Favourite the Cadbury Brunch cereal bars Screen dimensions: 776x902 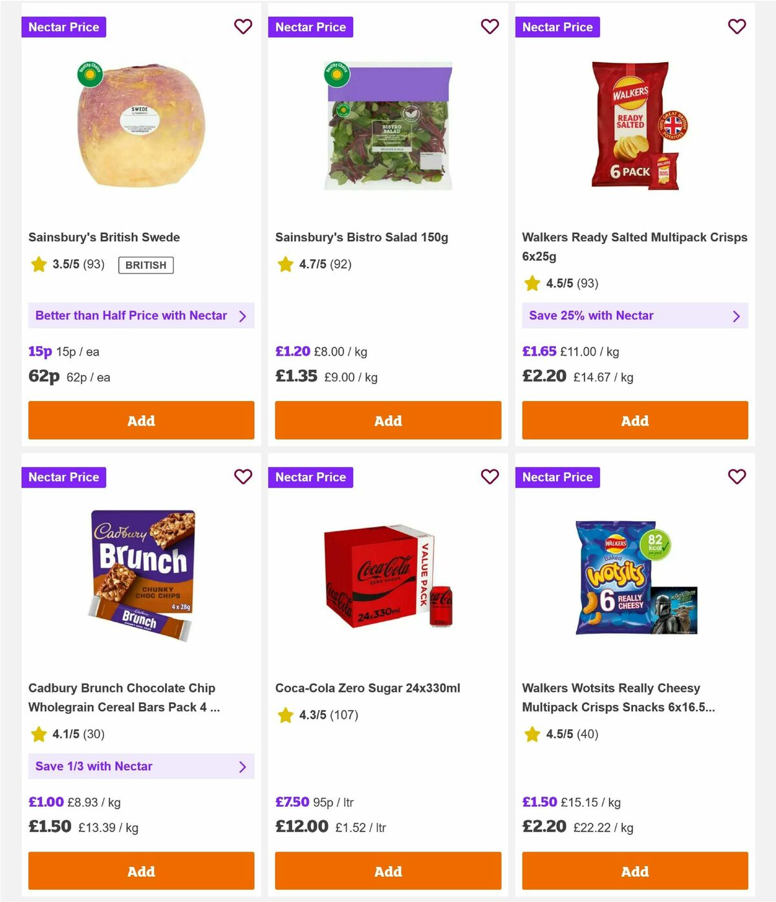point(243,477)
